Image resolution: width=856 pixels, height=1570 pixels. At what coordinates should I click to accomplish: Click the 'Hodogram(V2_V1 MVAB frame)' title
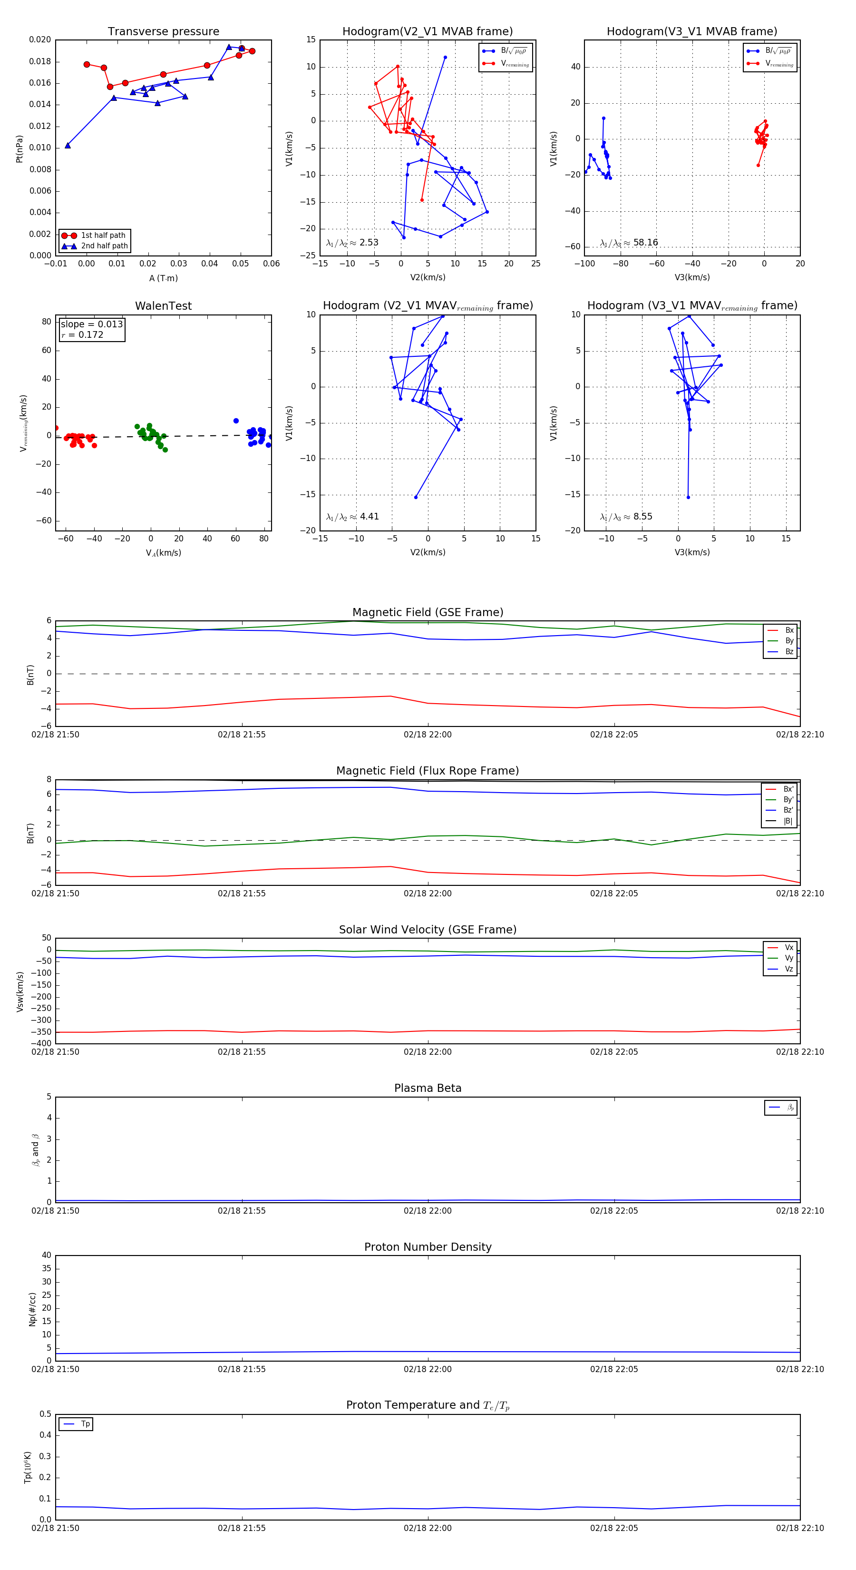click(x=428, y=32)
